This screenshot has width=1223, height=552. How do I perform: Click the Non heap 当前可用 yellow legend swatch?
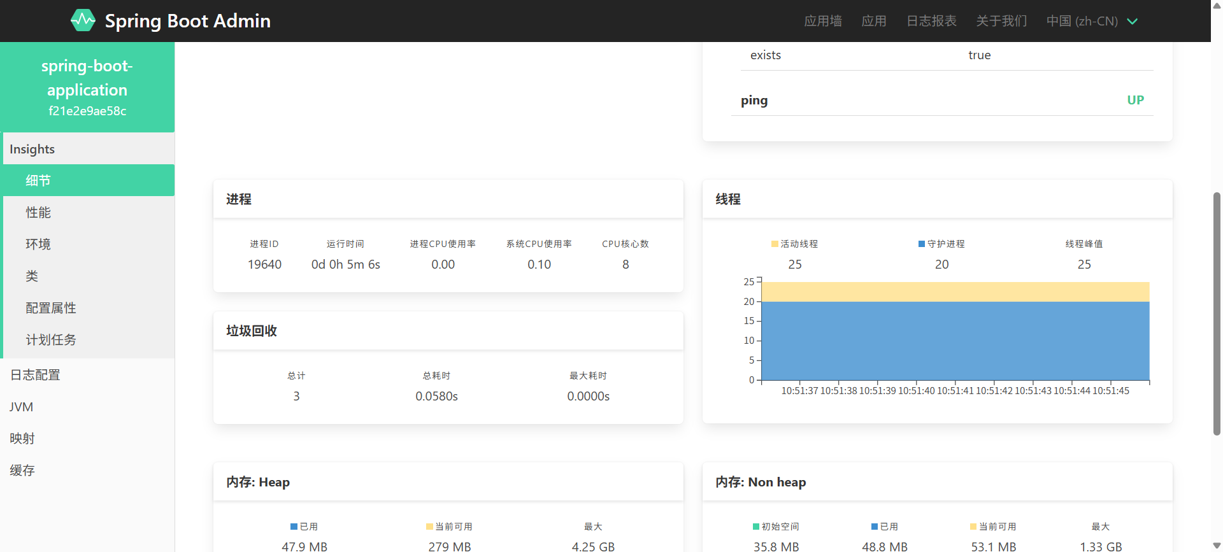point(973,527)
